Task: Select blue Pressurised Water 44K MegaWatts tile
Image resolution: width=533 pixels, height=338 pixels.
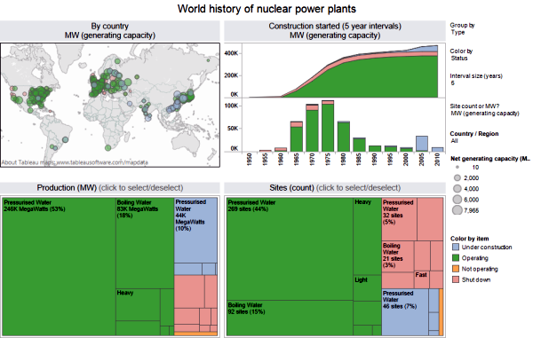Action: click(195, 231)
